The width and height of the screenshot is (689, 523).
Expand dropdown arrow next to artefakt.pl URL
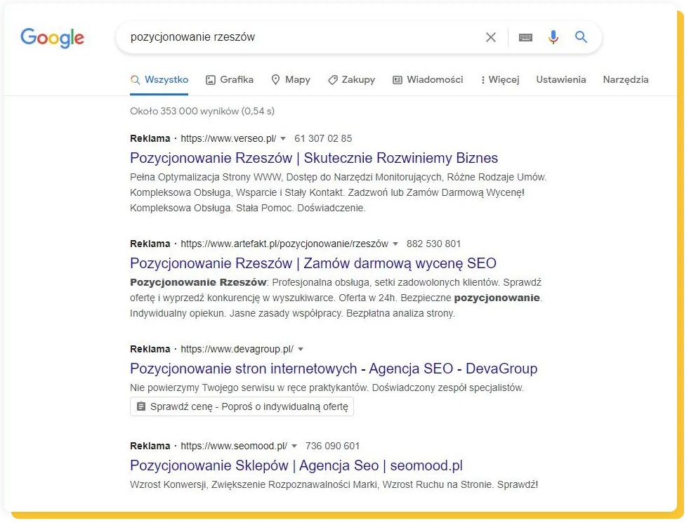coord(395,244)
